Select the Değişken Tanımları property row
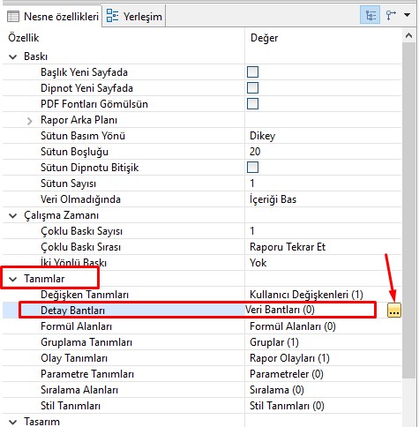The image size is (419, 427). tap(202, 295)
